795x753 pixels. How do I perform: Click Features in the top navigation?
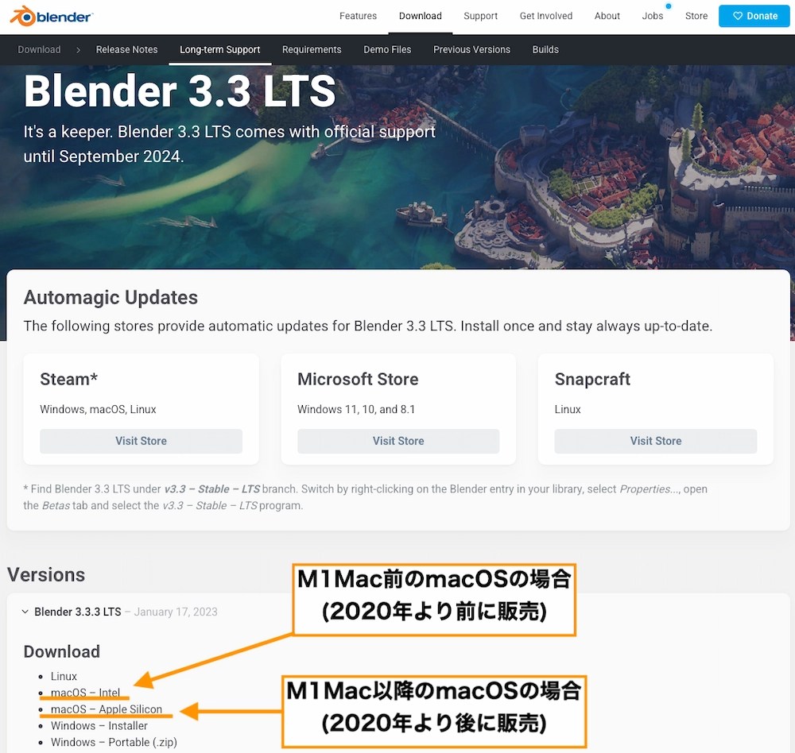click(x=358, y=15)
